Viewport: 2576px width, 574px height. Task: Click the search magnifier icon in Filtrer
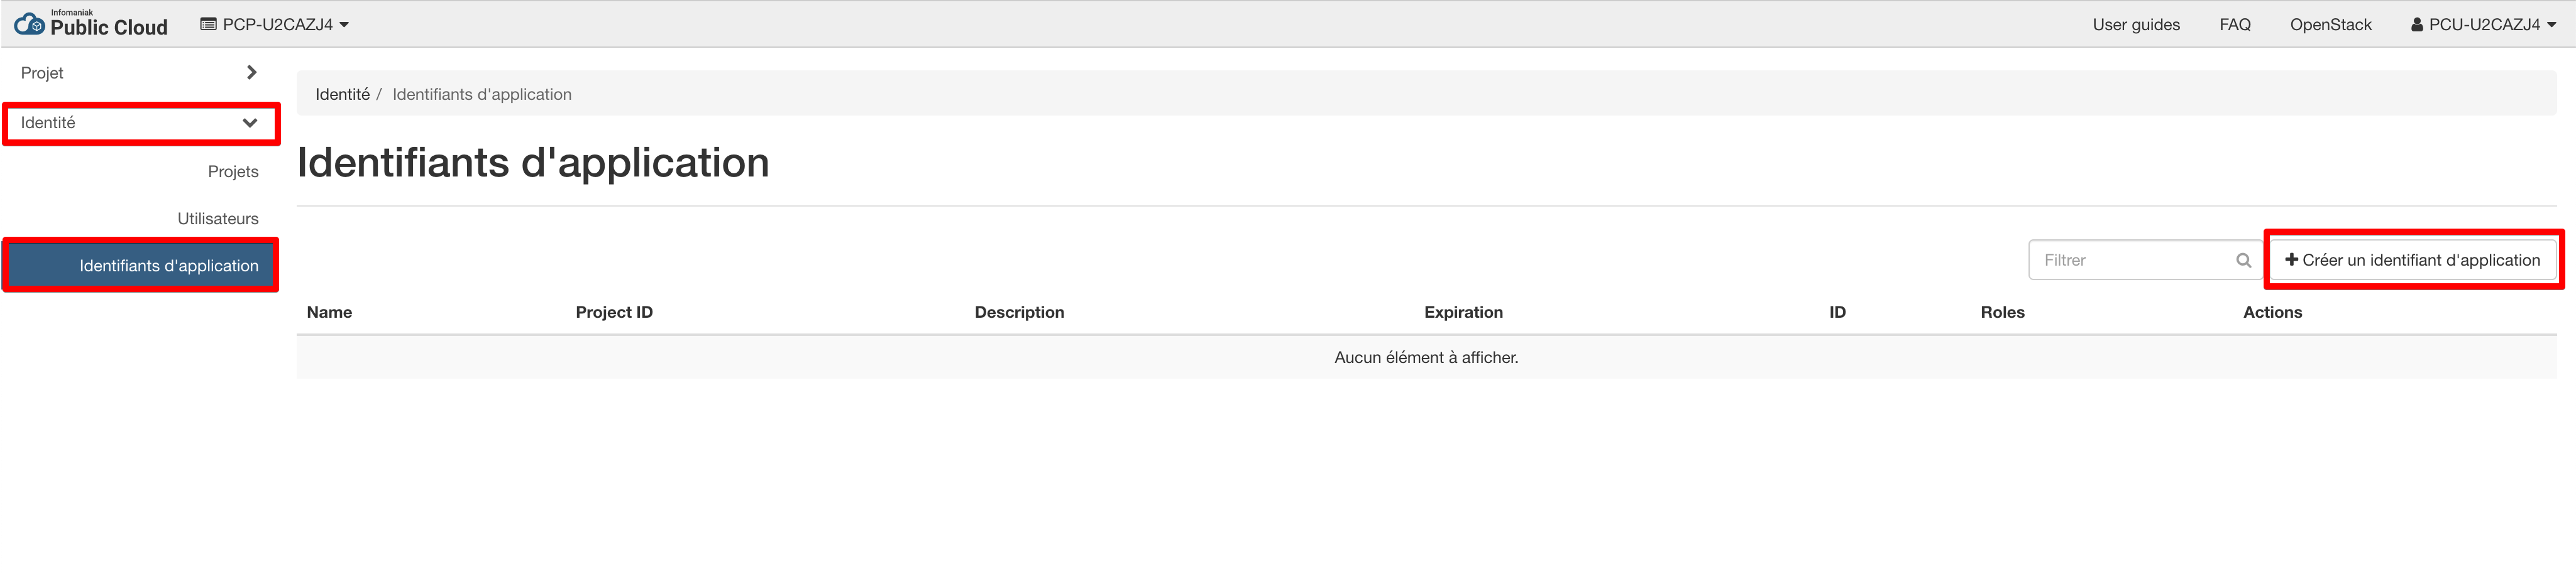click(2243, 261)
